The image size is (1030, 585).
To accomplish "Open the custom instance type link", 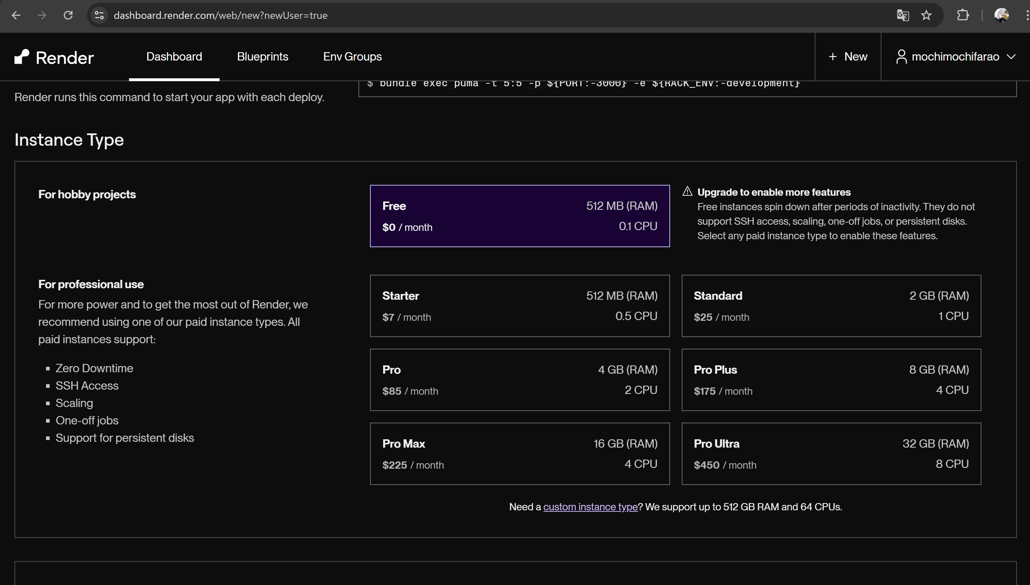I will 590,507.
